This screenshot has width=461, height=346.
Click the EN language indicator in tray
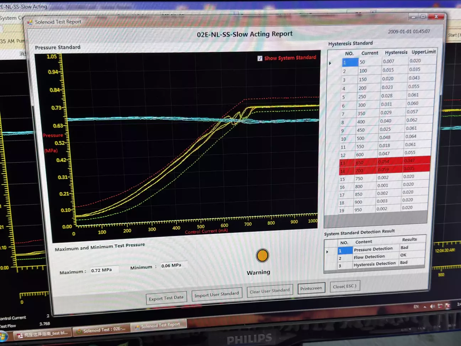[x=416, y=306]
